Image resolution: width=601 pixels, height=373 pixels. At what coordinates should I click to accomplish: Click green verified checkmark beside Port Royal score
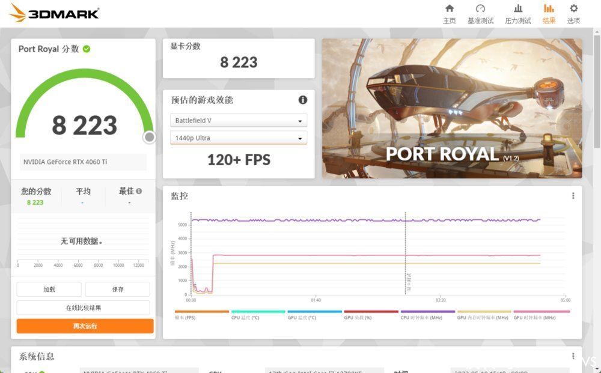[87, 49]
